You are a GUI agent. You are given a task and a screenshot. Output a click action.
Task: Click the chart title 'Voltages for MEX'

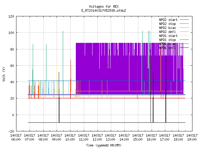104,6
